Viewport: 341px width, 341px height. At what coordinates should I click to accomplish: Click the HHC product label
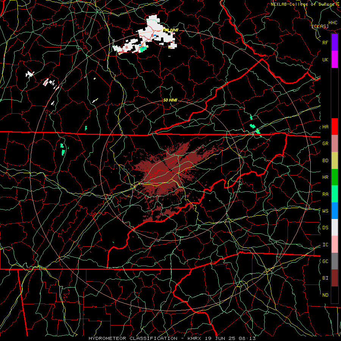click(x=333, y=23)
